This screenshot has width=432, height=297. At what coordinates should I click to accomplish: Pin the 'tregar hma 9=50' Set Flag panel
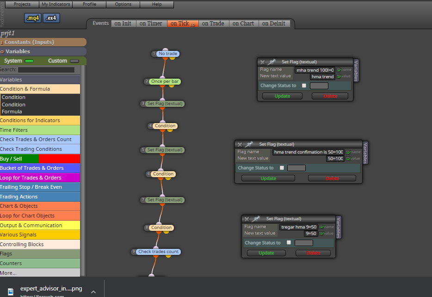click(x=256, y=219)
